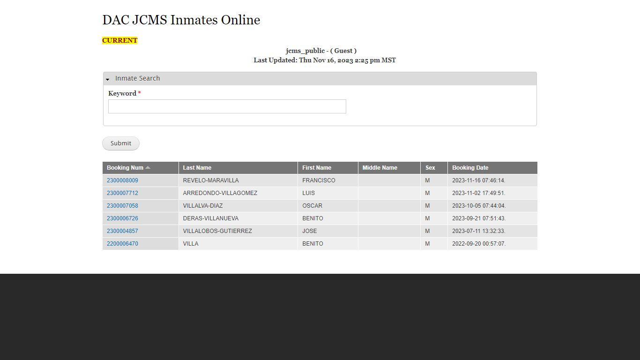
Task: Click the Inmate Search fieldset title
Action: click(137, 78)
